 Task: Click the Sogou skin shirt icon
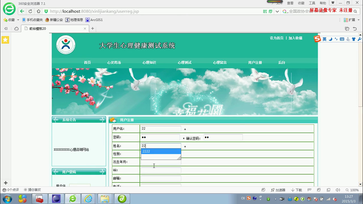pos(354,39)
